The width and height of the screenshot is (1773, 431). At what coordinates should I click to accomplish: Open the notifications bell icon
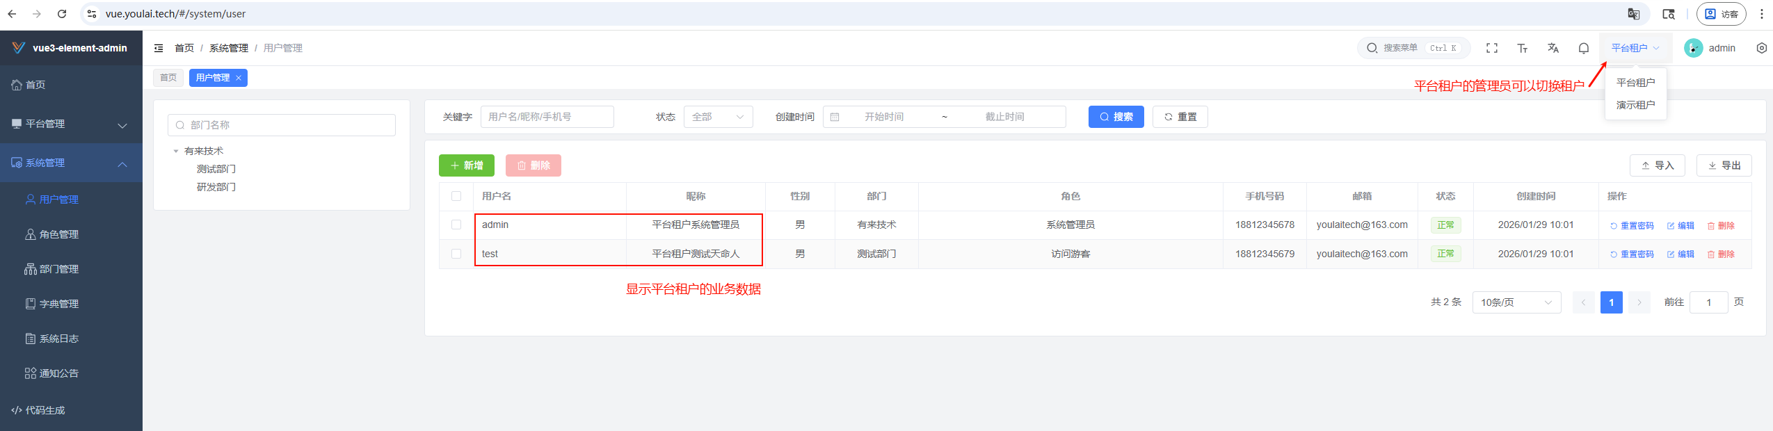point(1583,48)
